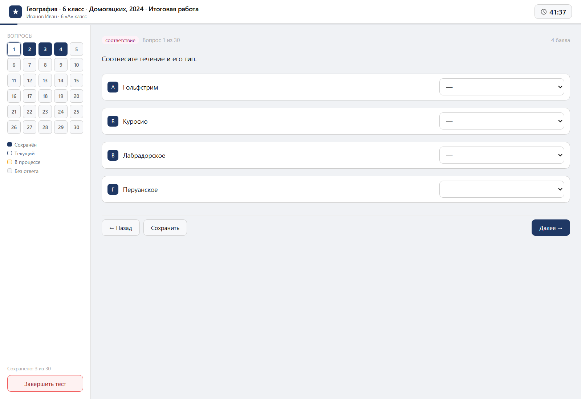Open the dropdown for Гольфстрим
This screenshot has width=581, height=399.
click(x=501, y=87)
